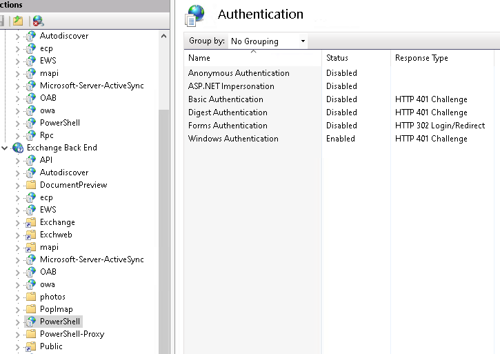The width and height of the screenshot is (500, 354).
Task: Click HTTP 302 Login/Redirect response type
Action: [x=440, y=126]
